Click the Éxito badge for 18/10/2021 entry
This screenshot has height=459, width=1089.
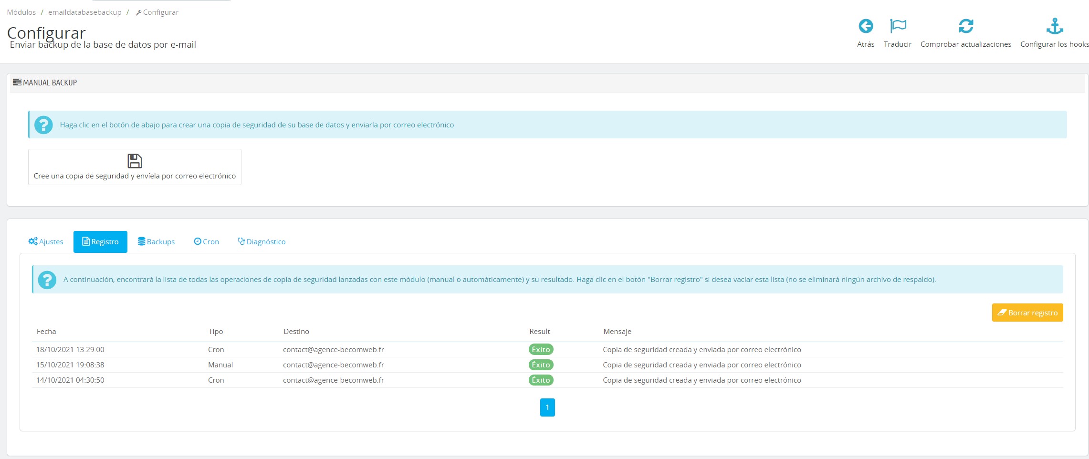[541, 350]
